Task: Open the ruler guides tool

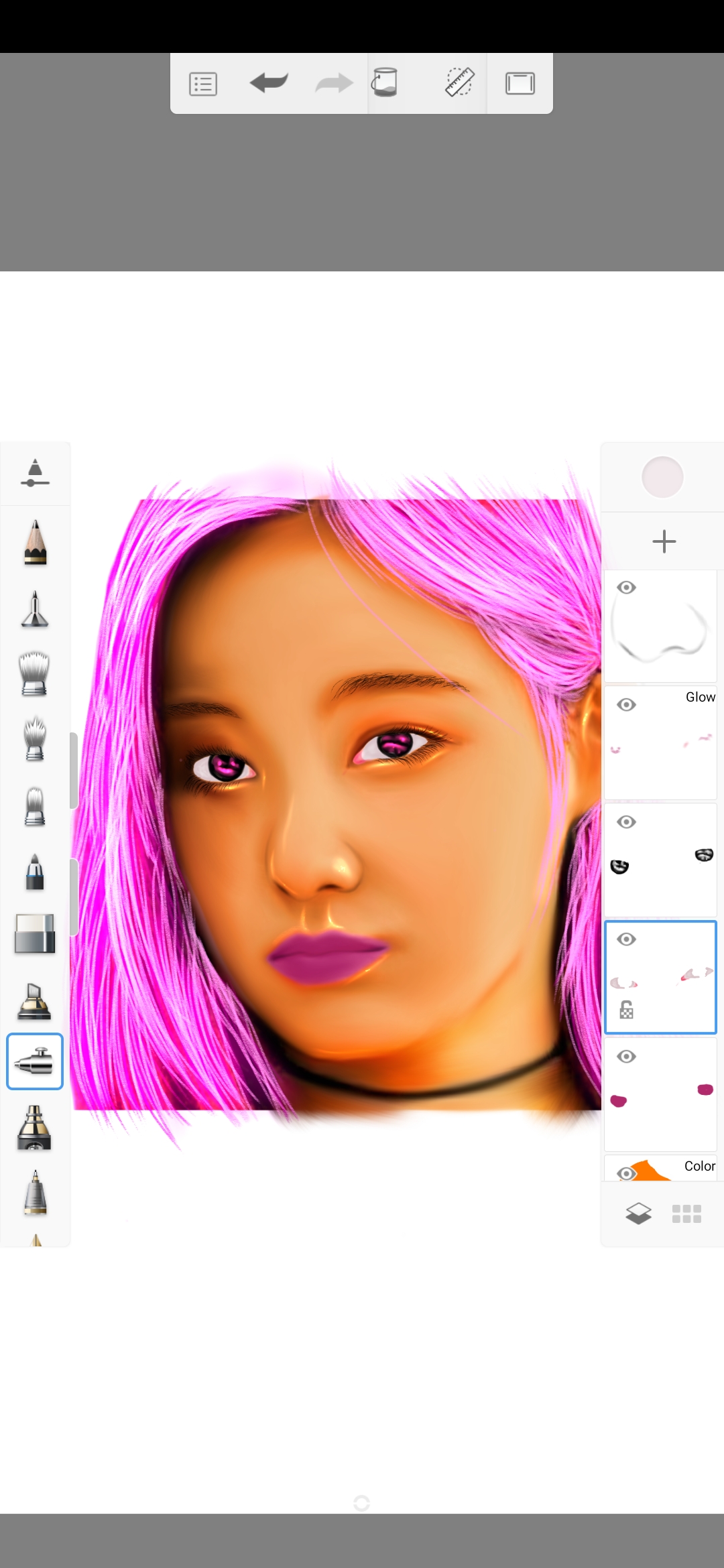Action: [460, 82]
